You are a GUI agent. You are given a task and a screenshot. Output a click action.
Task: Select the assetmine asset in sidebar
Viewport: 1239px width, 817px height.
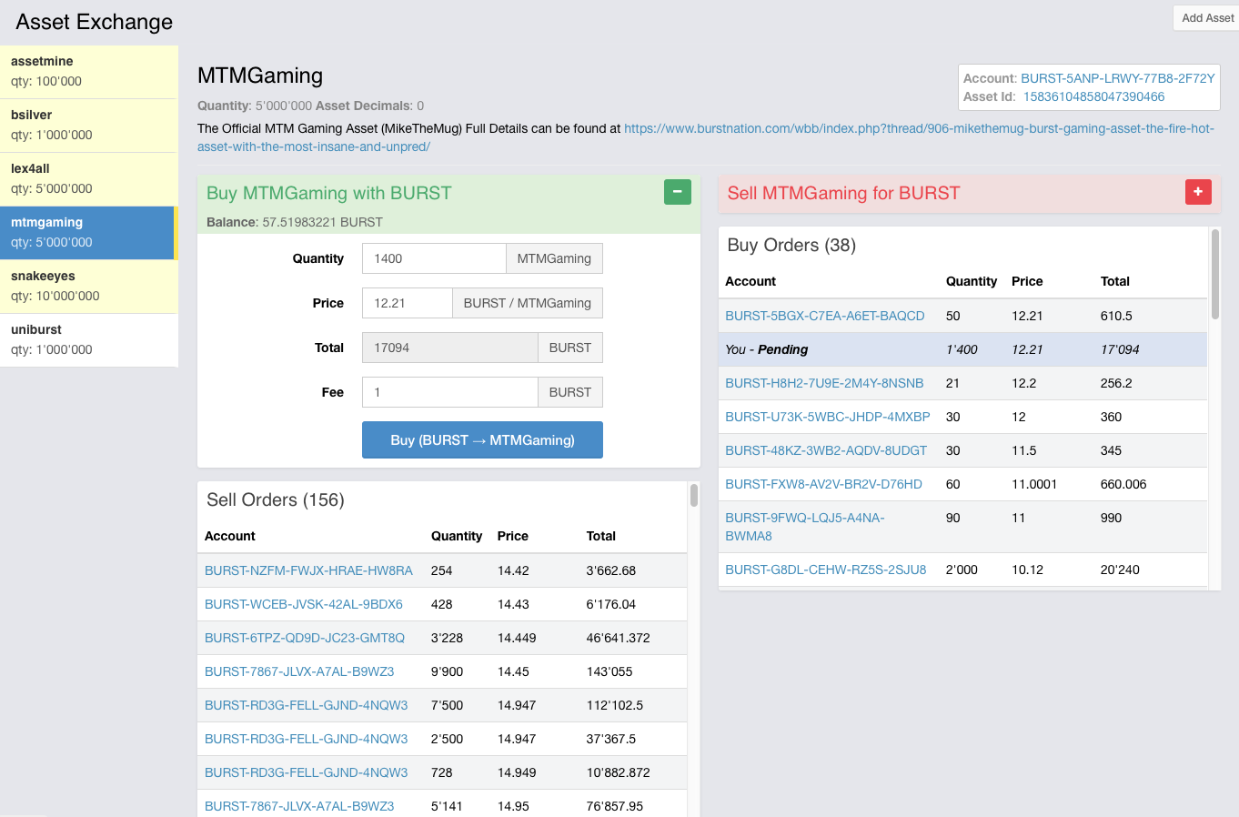[88, 72]
